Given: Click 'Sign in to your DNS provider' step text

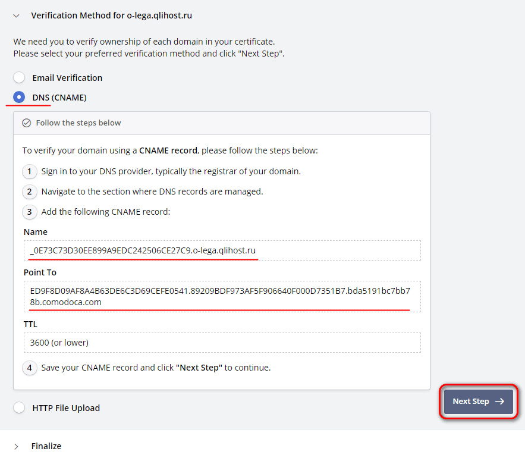Looking at the screenshot, I should tap(171, 171).
